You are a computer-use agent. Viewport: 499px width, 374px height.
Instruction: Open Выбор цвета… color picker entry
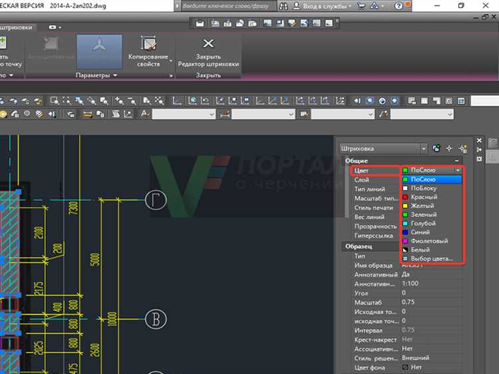tap(432, 258)
